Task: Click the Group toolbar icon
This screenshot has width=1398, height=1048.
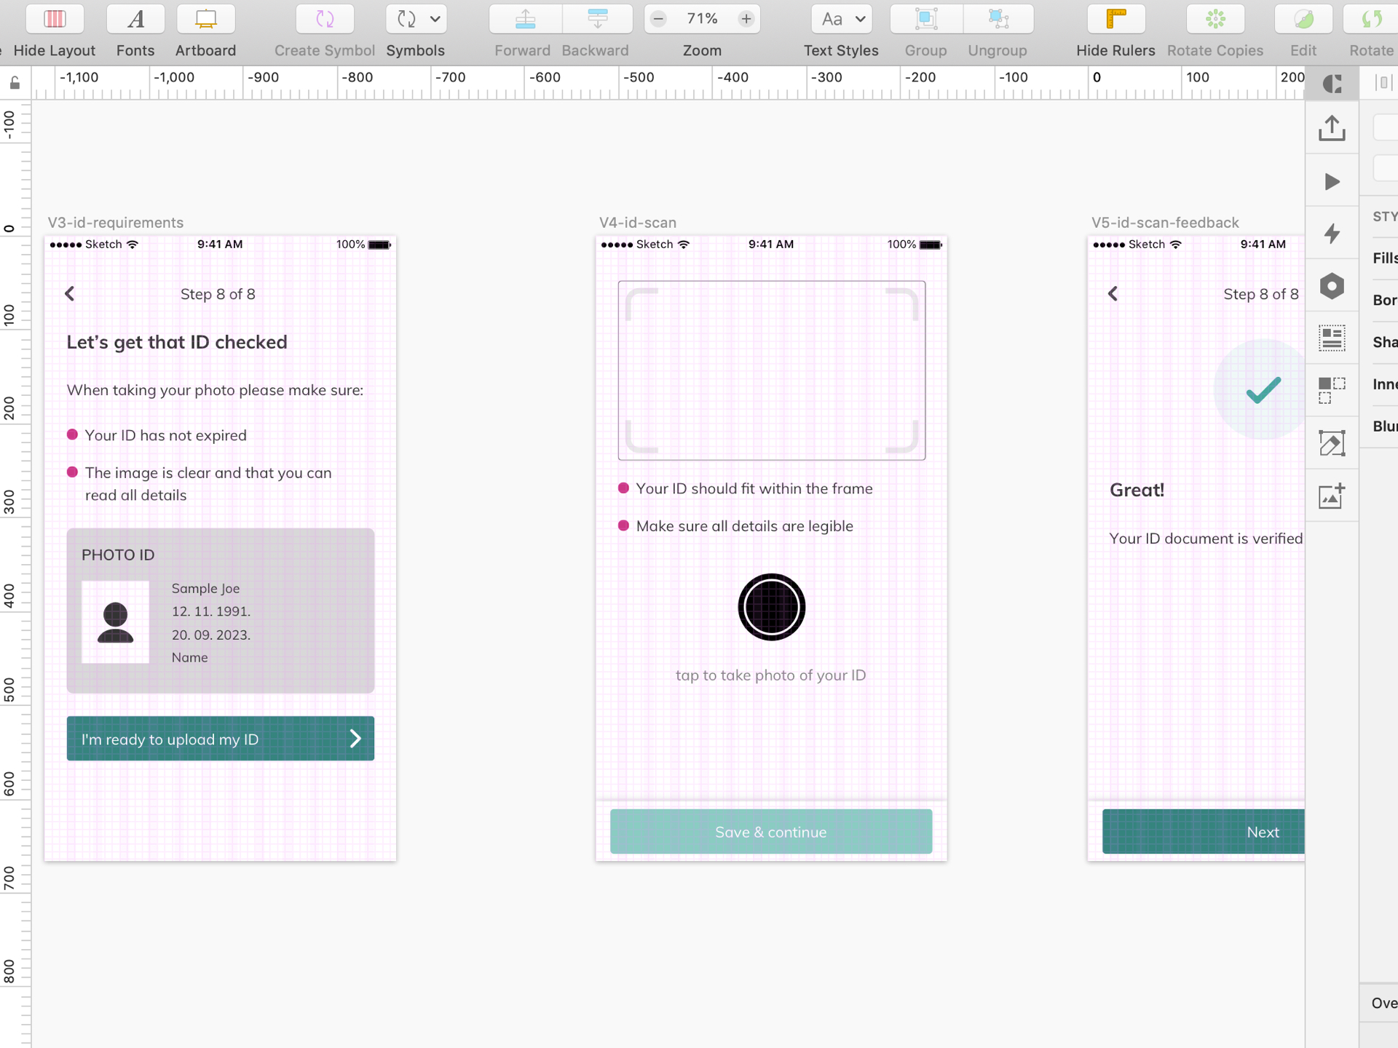Action: click(x=926, y=19)
